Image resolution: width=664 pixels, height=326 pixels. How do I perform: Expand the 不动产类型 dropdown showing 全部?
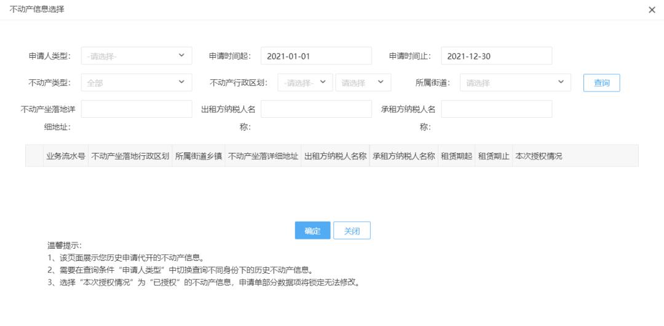click(x=136, y=82)
